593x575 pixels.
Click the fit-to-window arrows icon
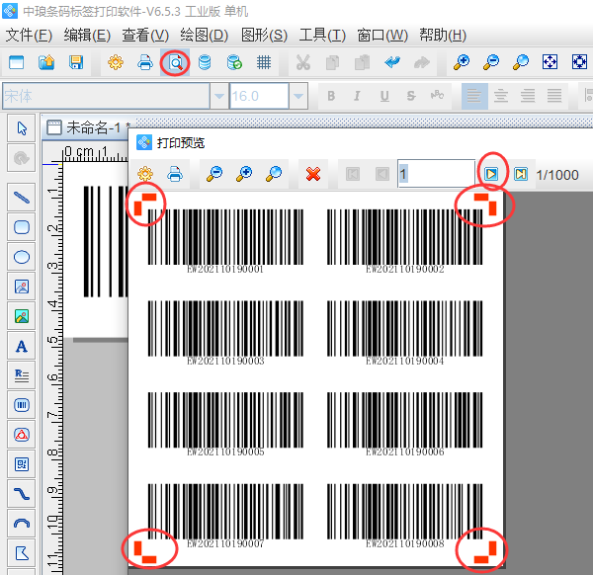pos(550,62)
